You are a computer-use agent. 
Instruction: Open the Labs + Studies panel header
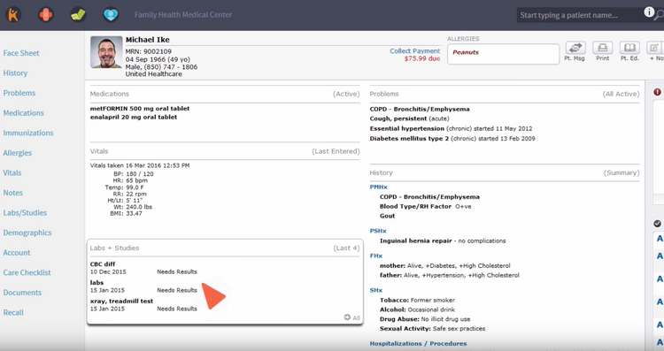[x=114, y=248]
